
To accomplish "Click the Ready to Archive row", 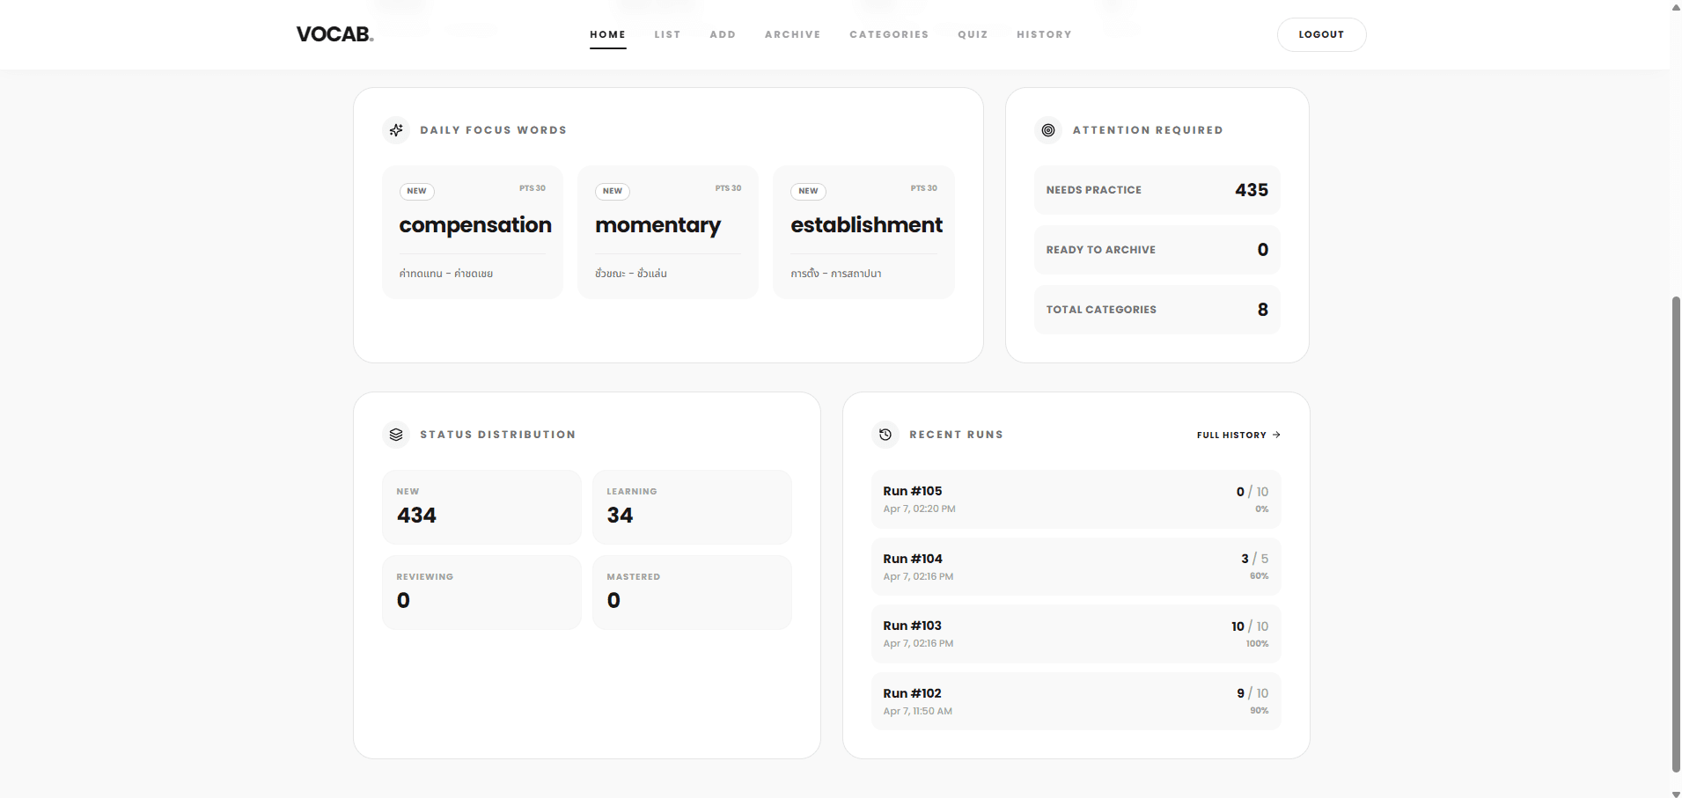I will tap(1157, 250).
